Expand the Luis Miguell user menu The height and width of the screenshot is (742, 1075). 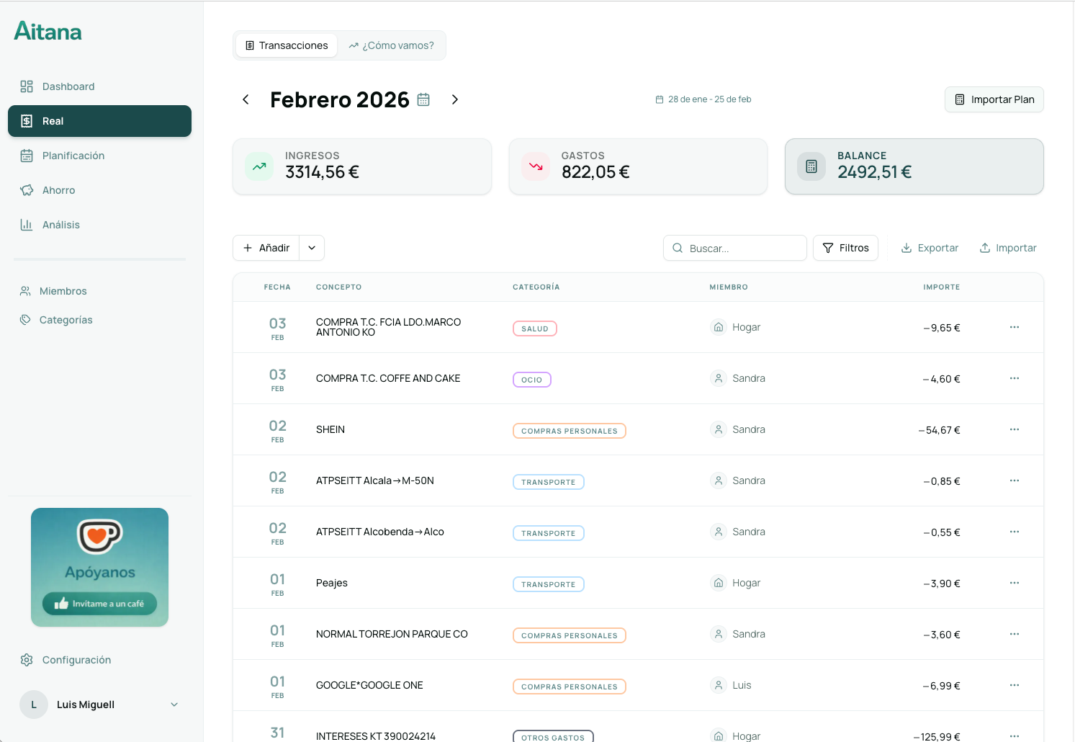(x=174, y=705)
